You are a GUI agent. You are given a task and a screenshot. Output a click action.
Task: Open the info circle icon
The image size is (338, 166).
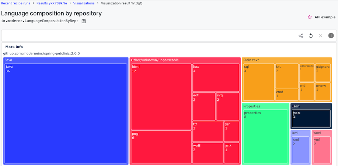pyautogui.click(x=331, y=36)
